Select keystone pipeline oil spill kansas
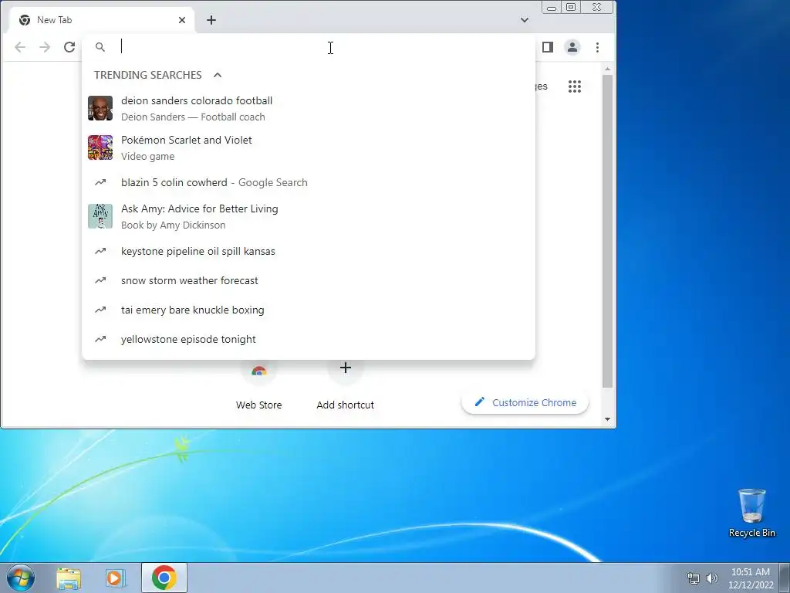Viewport: 790px width, 593px height. coord(309,251)
